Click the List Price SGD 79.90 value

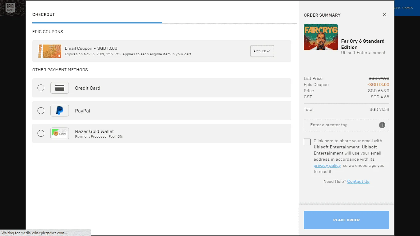tap(379, 78)
